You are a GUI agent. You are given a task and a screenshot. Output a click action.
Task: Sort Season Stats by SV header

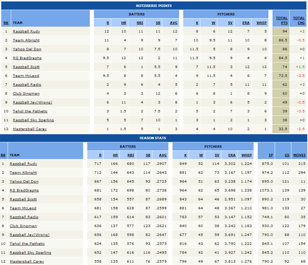coord(217,155)
